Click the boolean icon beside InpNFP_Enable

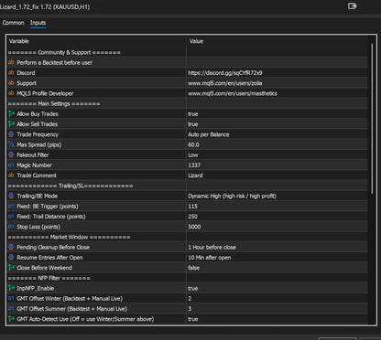point(11,288)
